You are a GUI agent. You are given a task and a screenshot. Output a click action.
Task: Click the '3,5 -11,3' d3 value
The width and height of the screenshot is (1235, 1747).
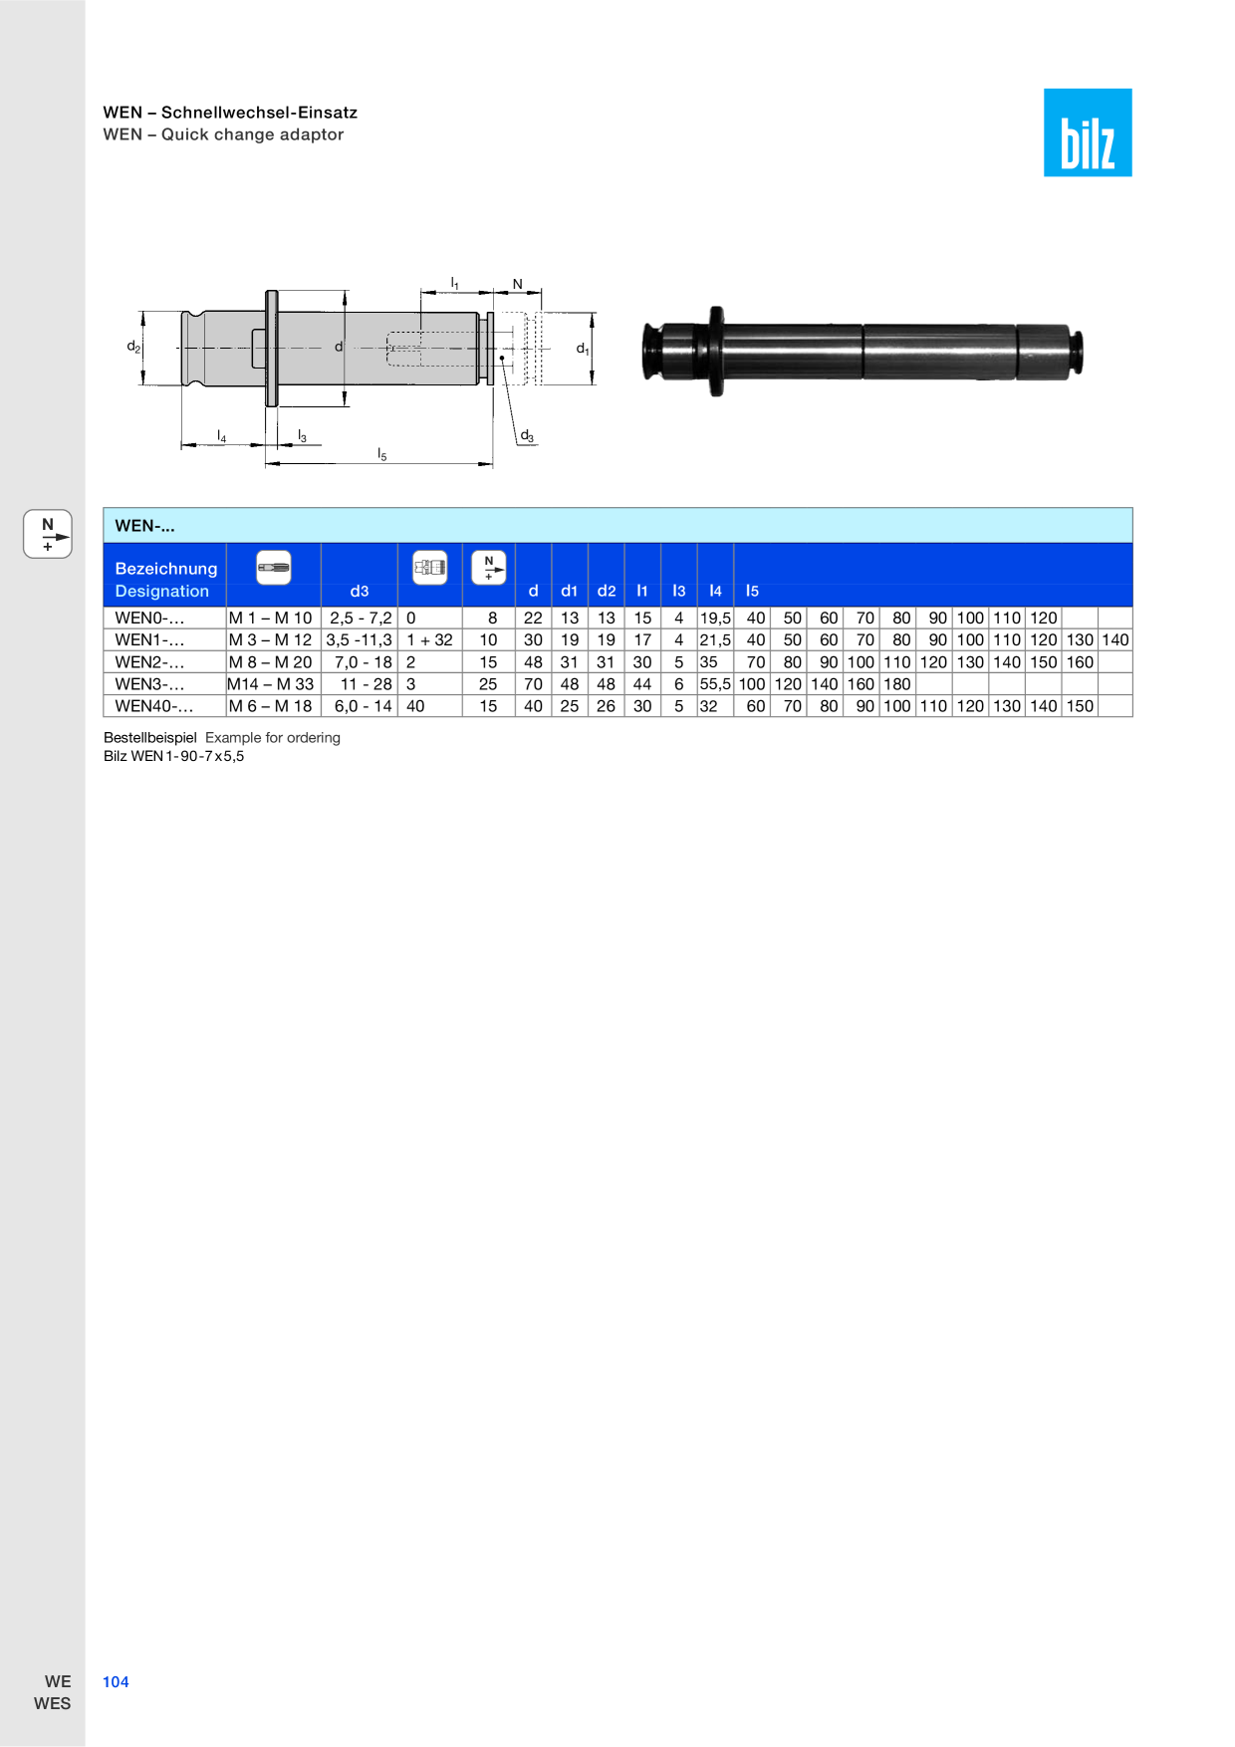click(360, 640)
